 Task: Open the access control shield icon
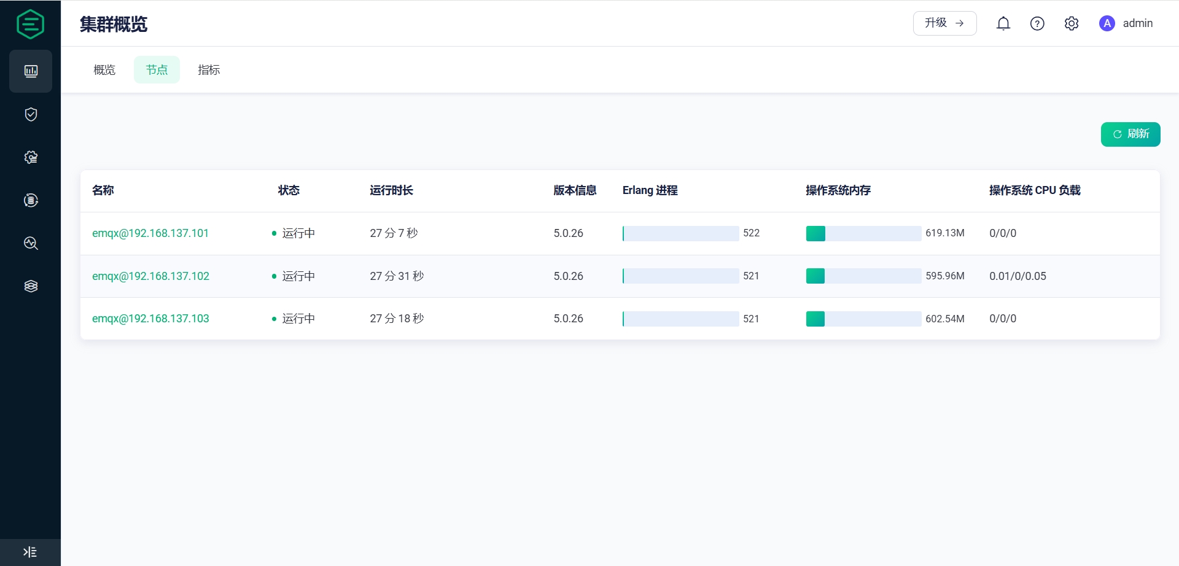(31, 114)
